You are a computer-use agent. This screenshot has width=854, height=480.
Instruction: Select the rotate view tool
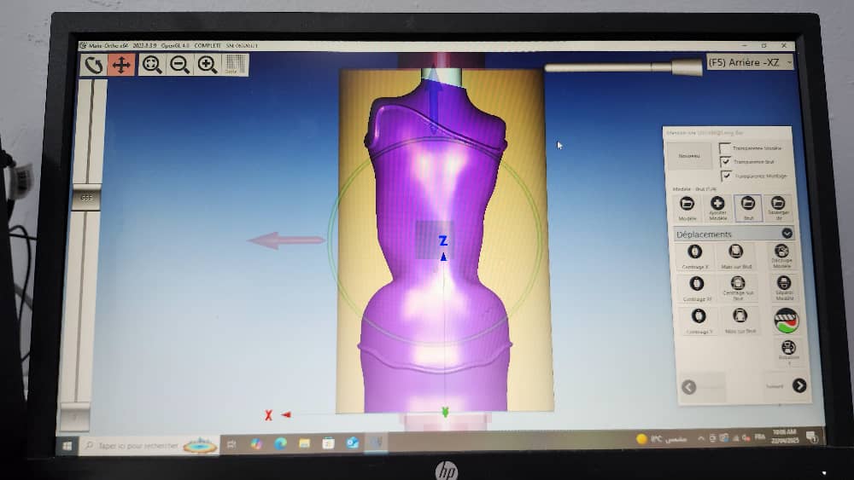tap(94, 65)
